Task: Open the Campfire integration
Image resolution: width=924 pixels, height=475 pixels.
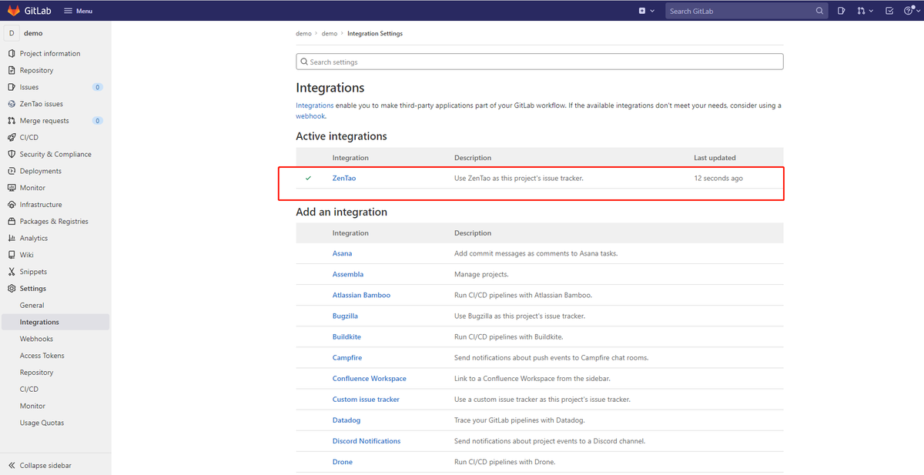Action: point(347,358)
